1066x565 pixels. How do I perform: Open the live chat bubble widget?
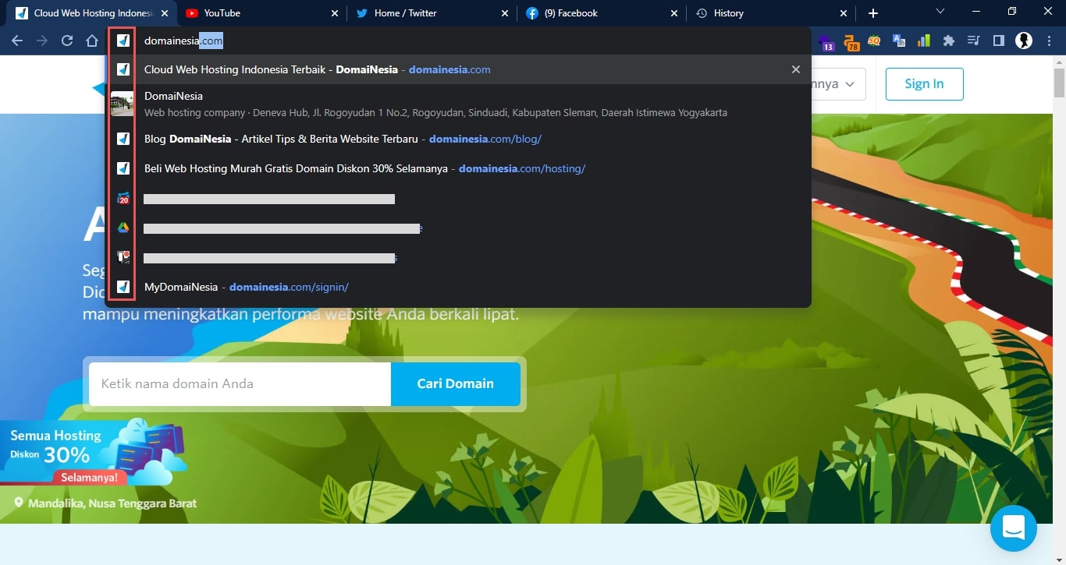click(1013, 528)
